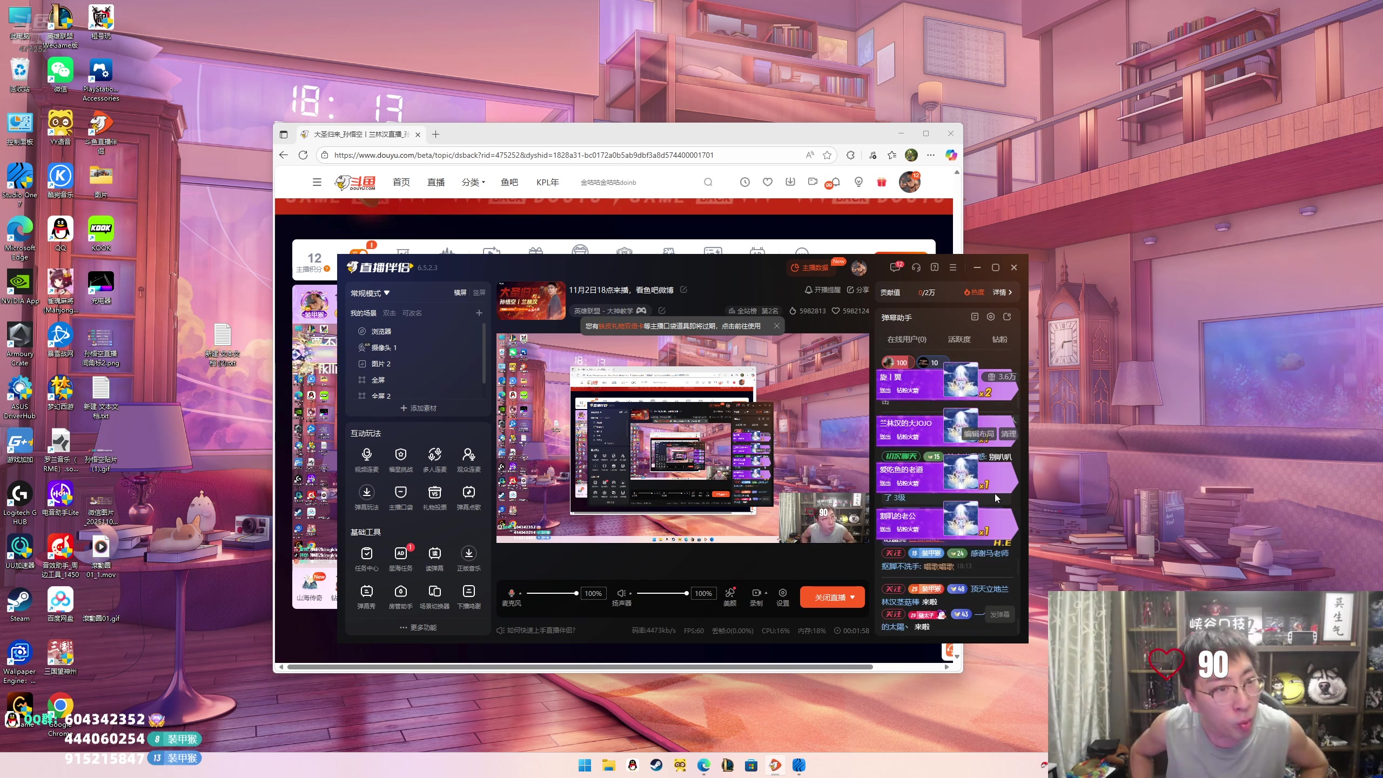Switch to 钻粉 tab

point(999,339)
